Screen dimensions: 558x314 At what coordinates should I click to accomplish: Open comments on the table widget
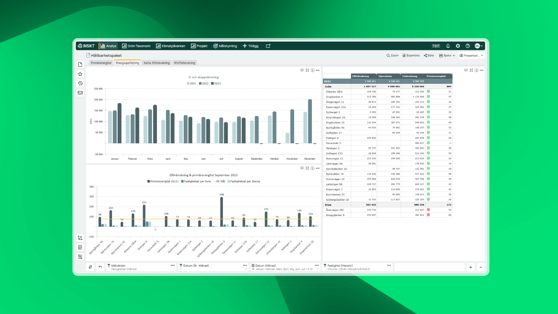pos(466,70)
